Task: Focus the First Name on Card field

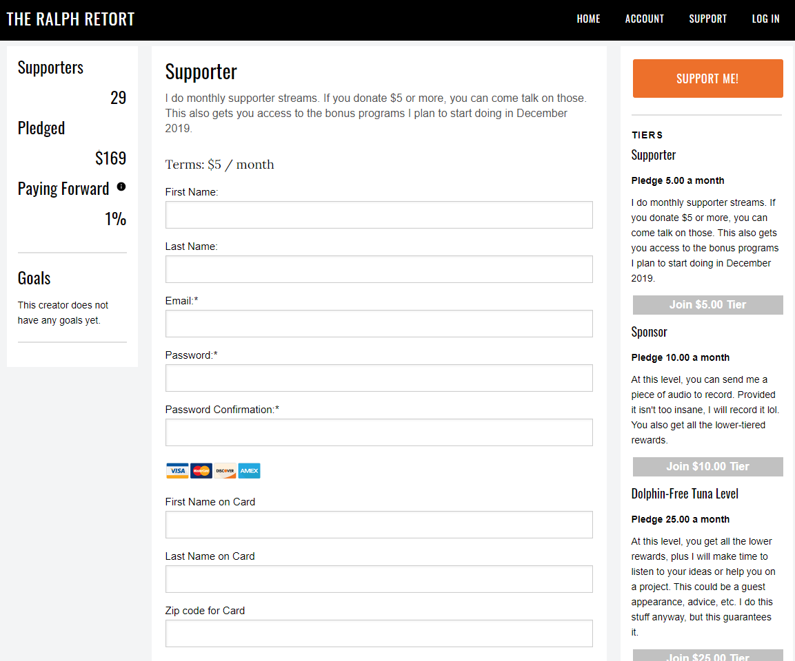Action: tap(379, 525)
